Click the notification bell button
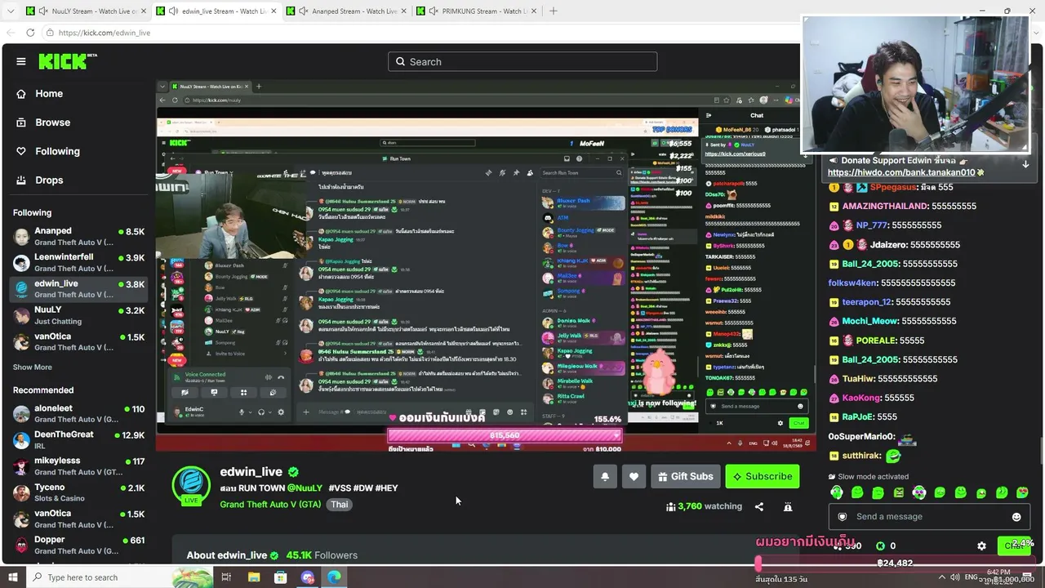Screen dimensions: 1045x588 tap(605, 477)
